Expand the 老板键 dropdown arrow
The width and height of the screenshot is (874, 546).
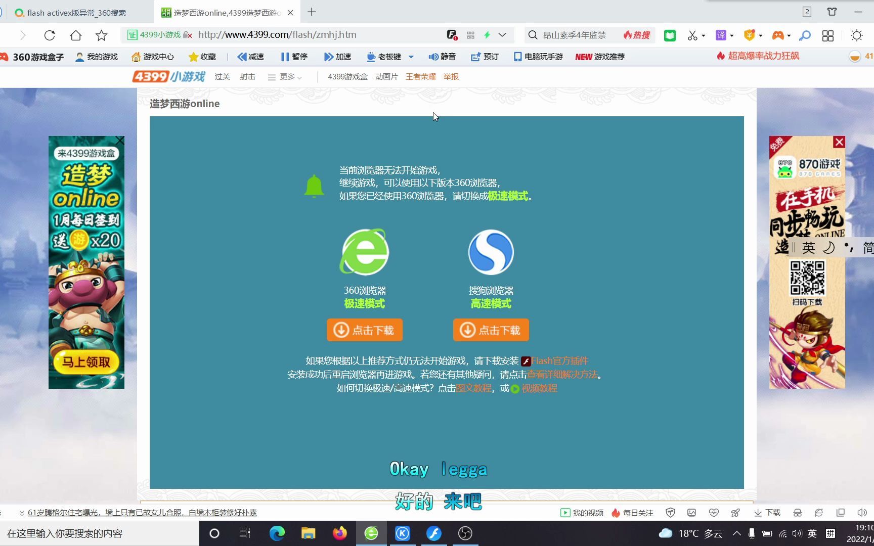coord(411,57)
